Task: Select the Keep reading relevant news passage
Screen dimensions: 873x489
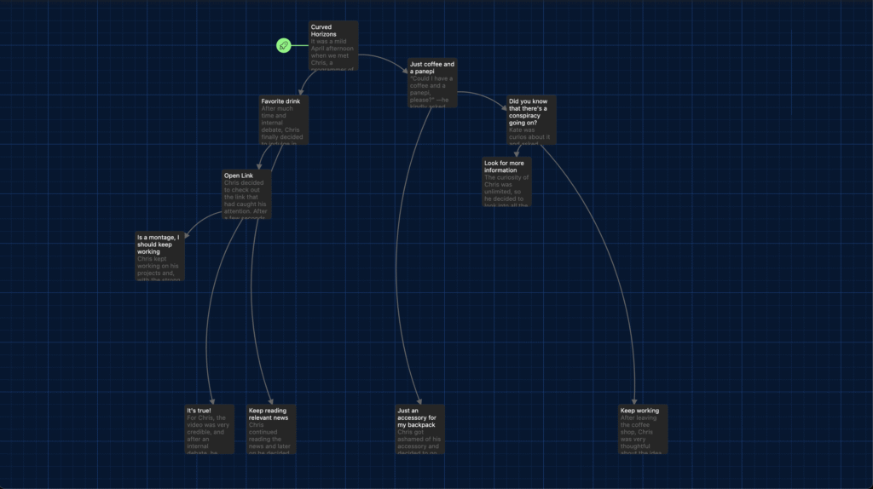Action: 271,429
